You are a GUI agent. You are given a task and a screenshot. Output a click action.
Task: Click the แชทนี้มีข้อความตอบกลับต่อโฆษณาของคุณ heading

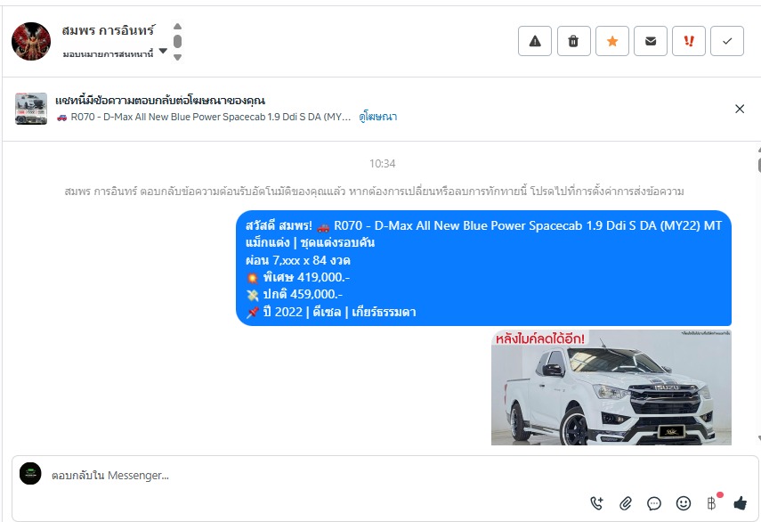click(160, 101)
